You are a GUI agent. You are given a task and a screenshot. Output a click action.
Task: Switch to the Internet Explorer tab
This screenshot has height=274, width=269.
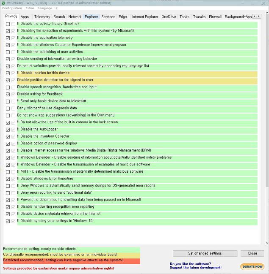(x=145, y=17)
